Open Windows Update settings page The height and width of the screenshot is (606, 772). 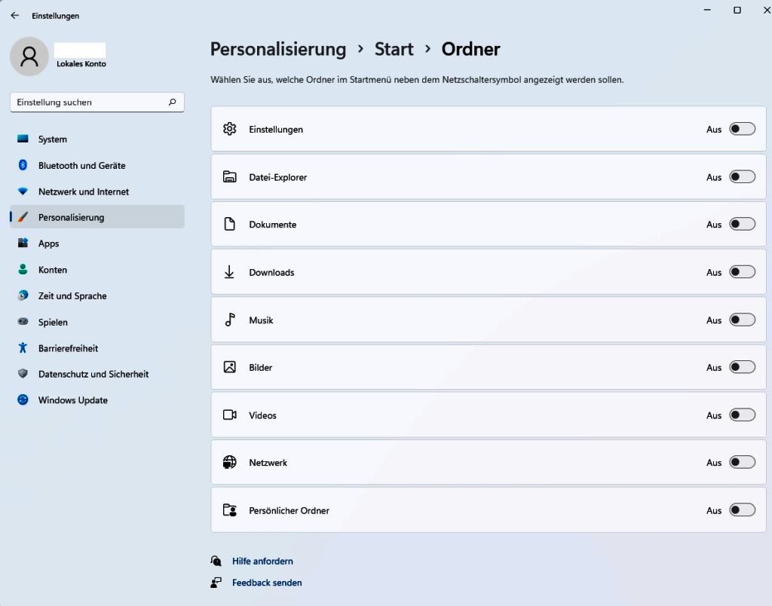[97, 400]
